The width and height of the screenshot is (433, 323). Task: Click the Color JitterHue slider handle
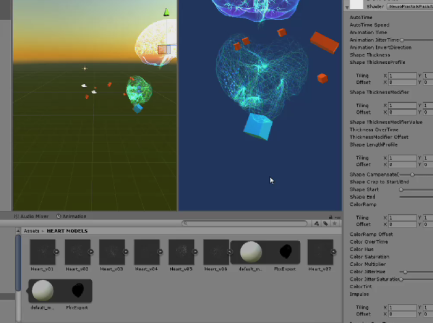[x=405, y=272]
